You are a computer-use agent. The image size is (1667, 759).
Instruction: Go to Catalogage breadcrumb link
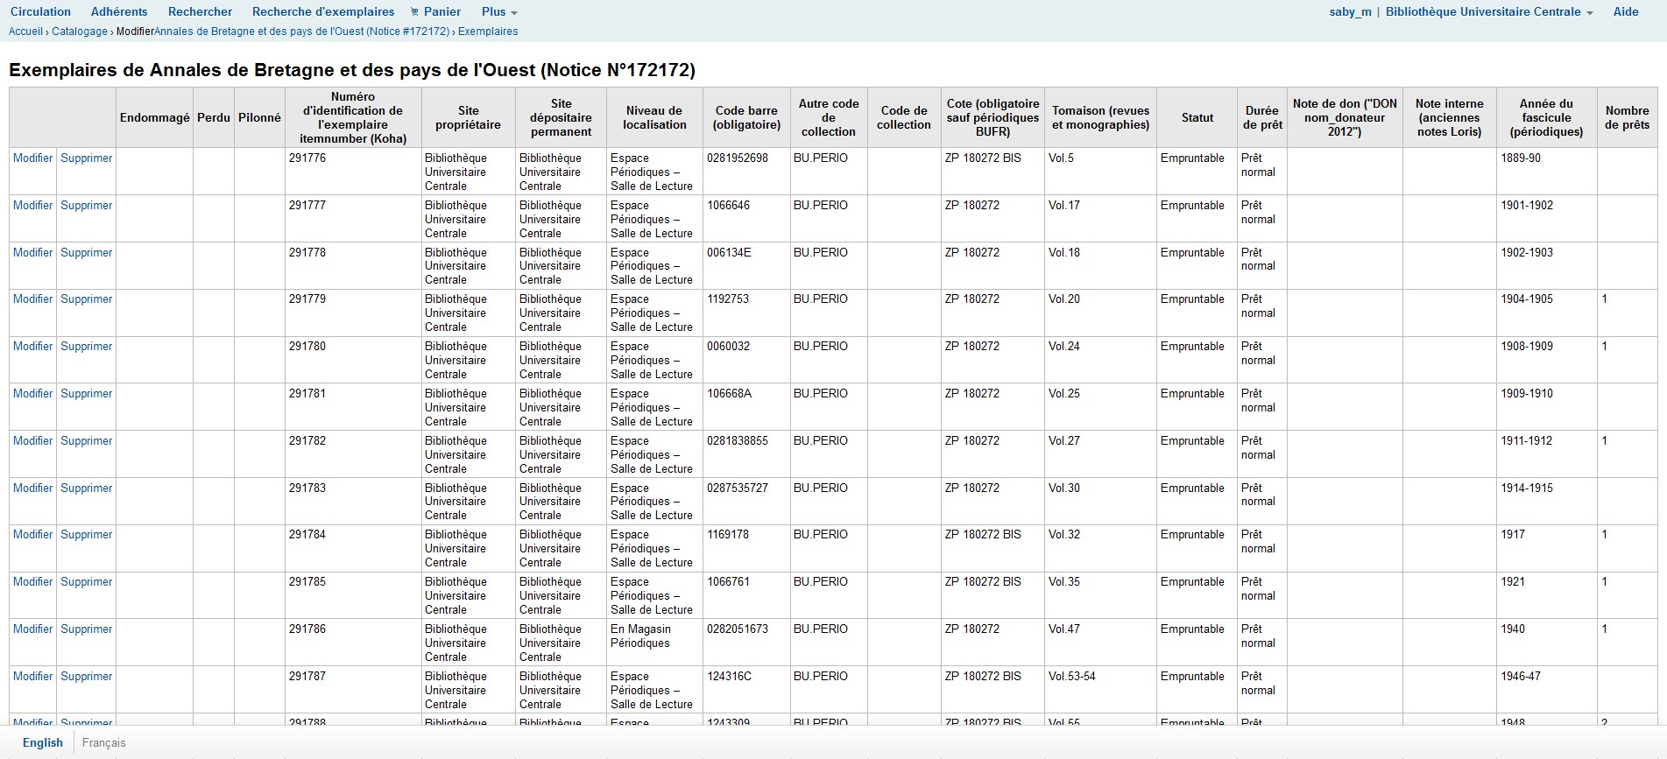pos(80,32)
